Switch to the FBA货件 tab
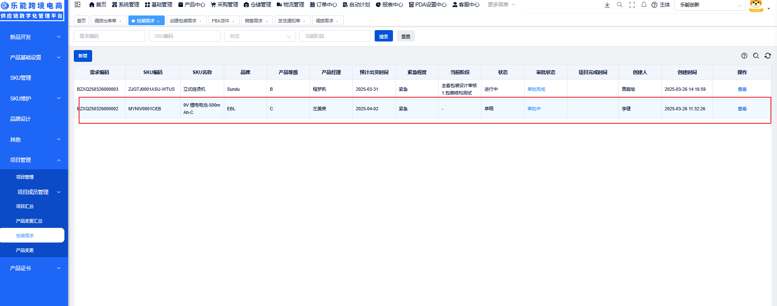 point(223,21)
